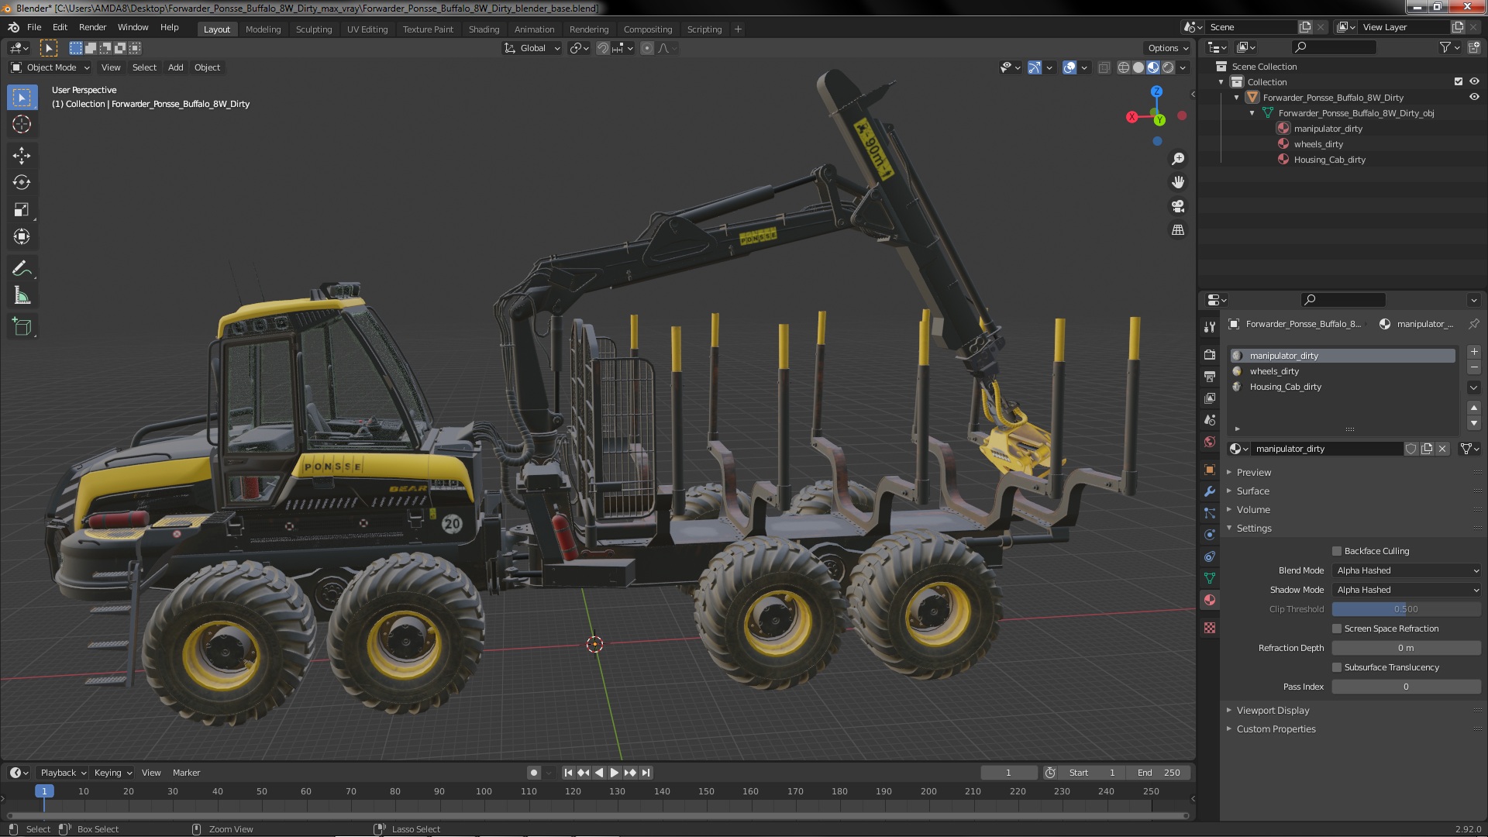Open the Output properties tab
1488x837 pixels.
(1209, 377)
